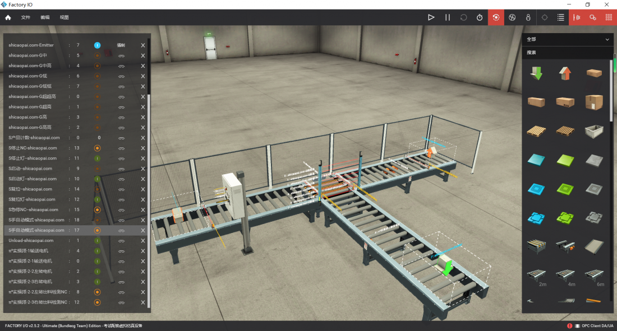Go to the Home screen icon
This screenshot has height=331, width=617.
pyautogui.click(x=8, y=17)
